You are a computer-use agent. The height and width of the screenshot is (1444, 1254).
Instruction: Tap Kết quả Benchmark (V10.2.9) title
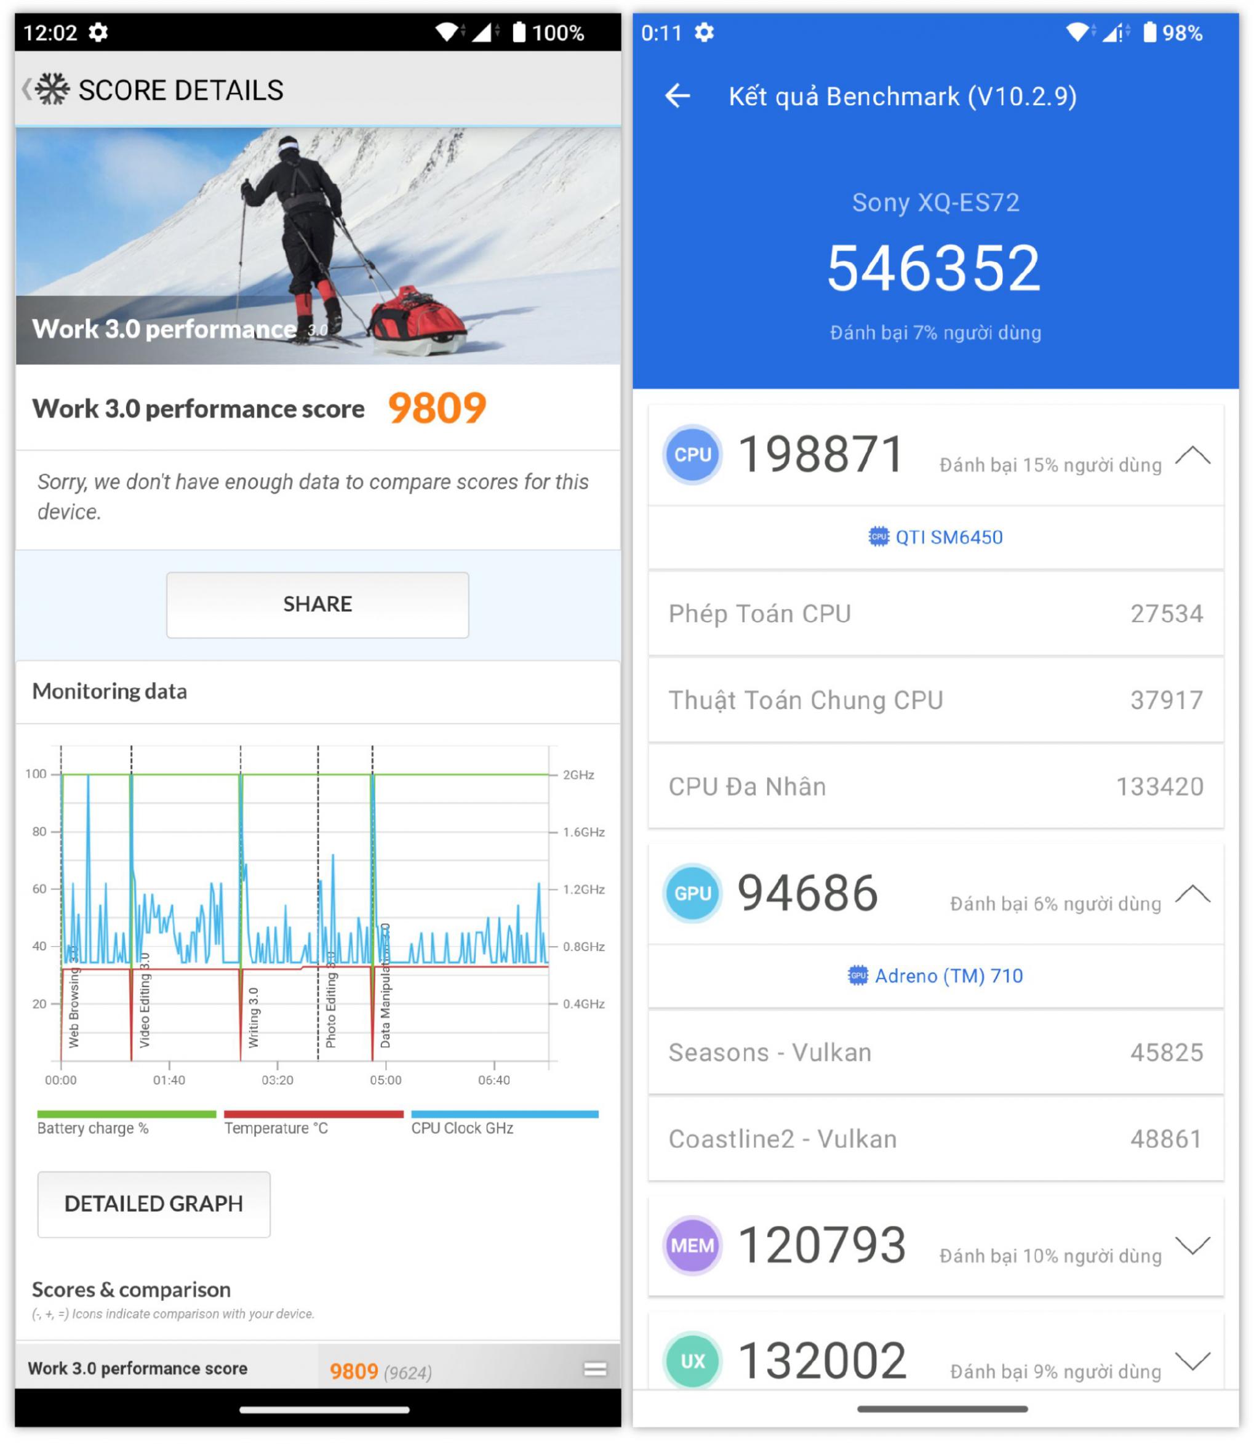click(903, 96)
